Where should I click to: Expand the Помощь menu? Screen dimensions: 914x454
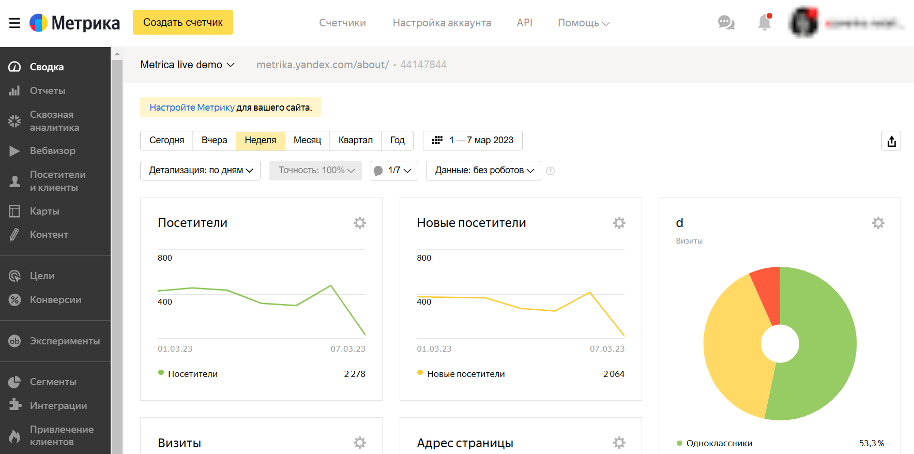click(584, 23)
